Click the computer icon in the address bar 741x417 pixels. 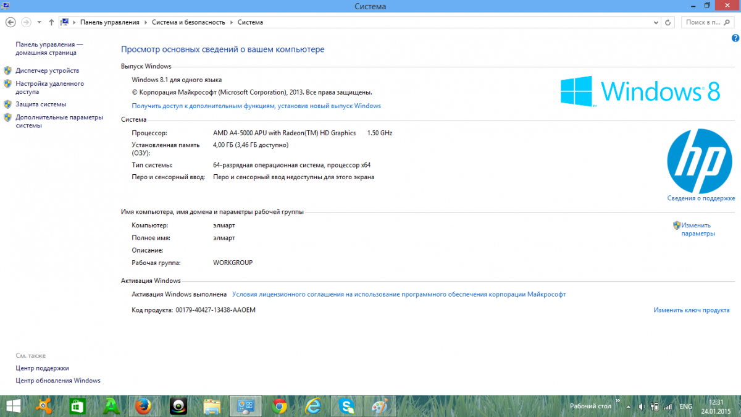[65, 22]
